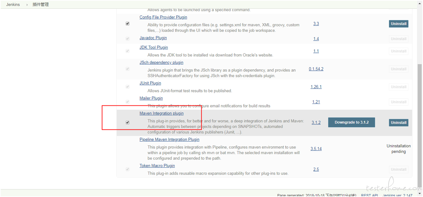Uninstall the Config File Provider Plugin
423x197 pixels.
point(398,24)
